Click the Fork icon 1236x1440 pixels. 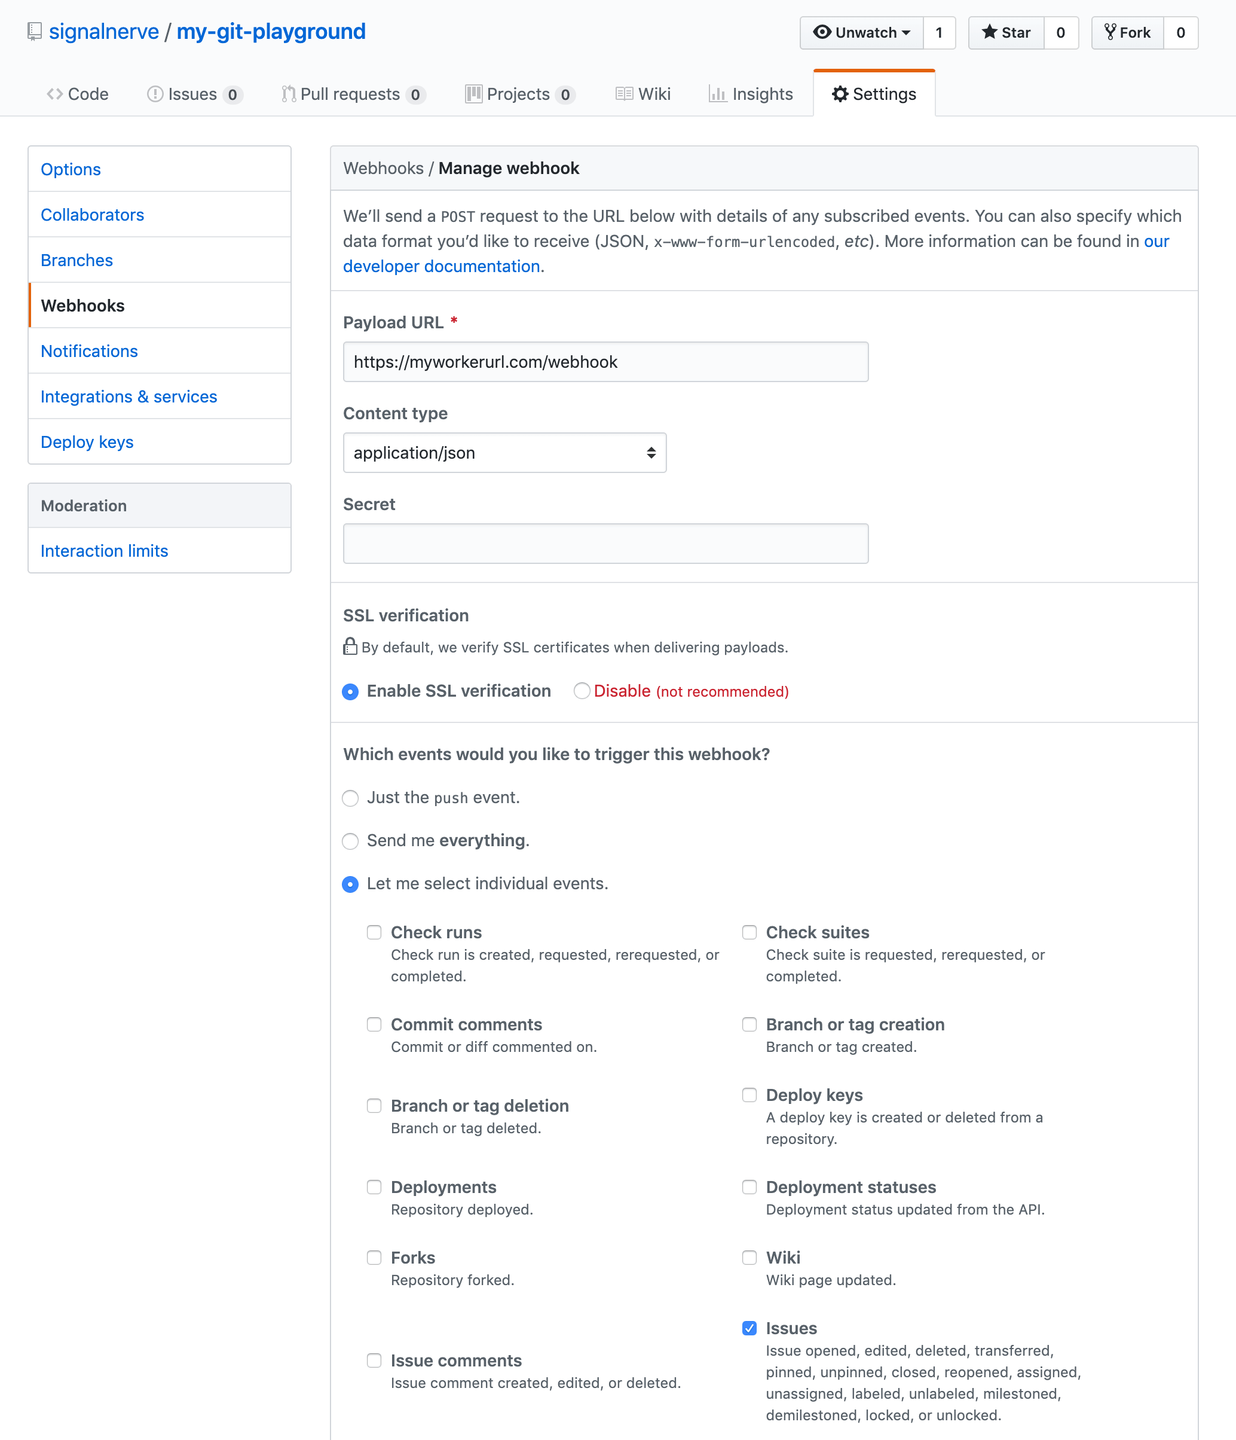[x=1112, y=32]
